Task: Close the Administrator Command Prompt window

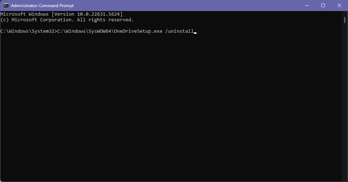Action: (339, 5)
